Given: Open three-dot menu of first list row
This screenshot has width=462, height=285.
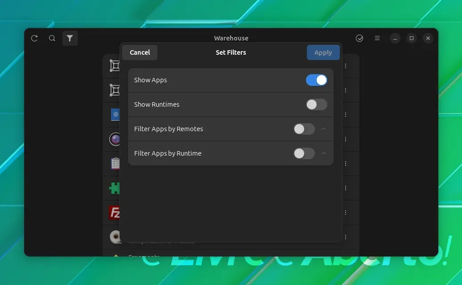Looking at the screenshot, I should click(x=346, y=66).
